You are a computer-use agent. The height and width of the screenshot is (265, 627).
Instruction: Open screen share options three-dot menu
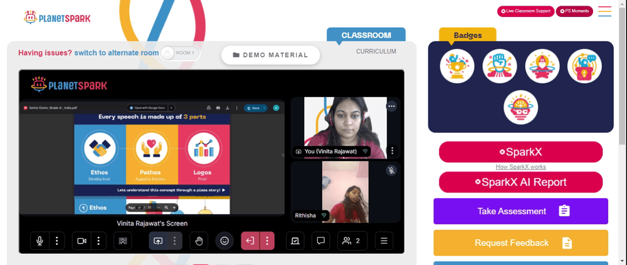(174, 241)
